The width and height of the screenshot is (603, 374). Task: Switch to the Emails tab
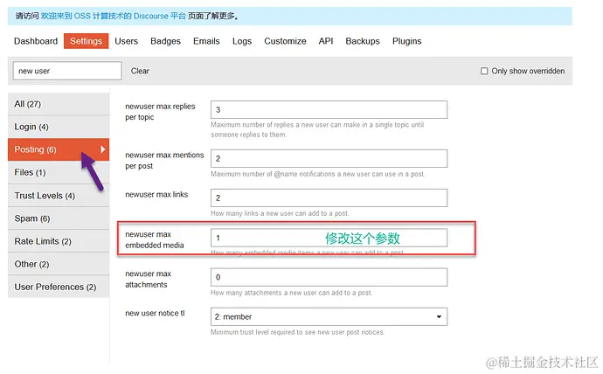(206, 41)
